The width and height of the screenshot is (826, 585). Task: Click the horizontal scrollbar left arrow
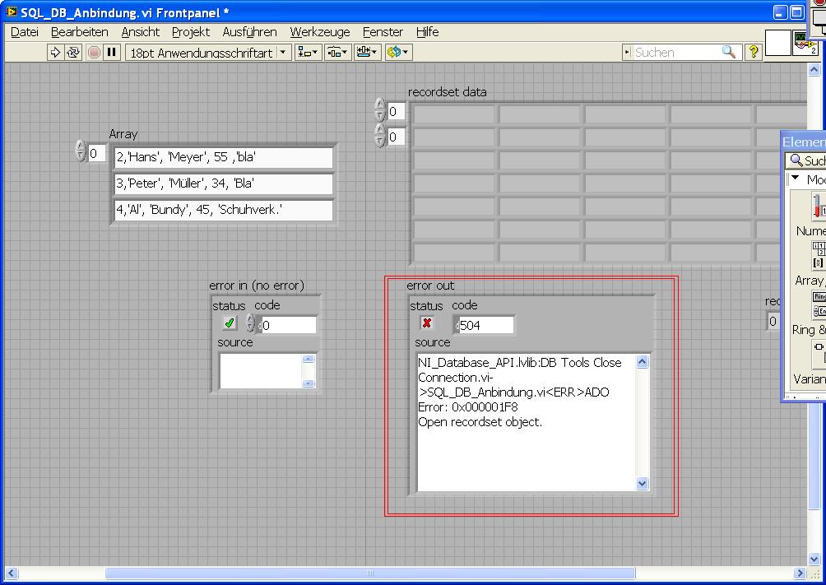[x=11, y=573]
